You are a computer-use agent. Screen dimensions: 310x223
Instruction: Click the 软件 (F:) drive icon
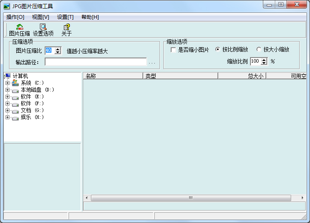15,104
